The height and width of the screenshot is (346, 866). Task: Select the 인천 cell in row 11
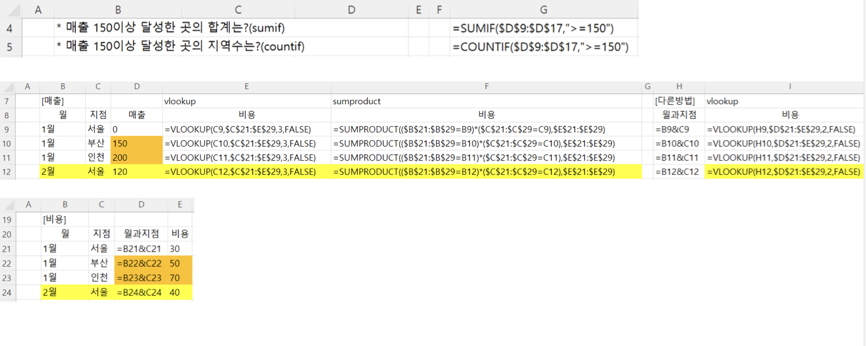click(98, 158)
